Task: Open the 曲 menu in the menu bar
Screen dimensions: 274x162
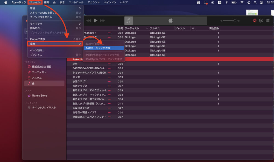Action: (54, 2)
